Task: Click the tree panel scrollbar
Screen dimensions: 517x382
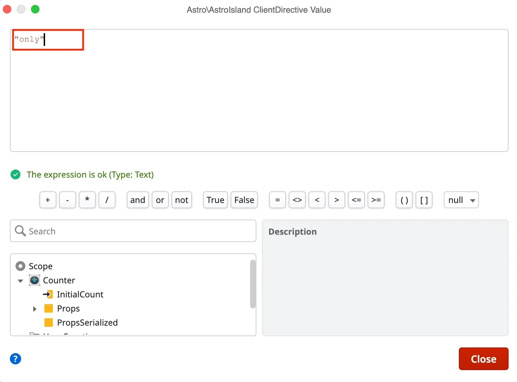Action: click(x=253, y=284)
